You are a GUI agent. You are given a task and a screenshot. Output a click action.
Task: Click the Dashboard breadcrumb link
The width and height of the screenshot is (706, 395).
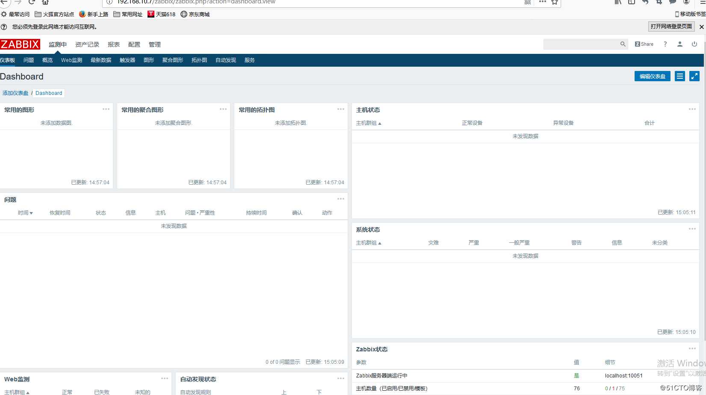coord(49,93)
